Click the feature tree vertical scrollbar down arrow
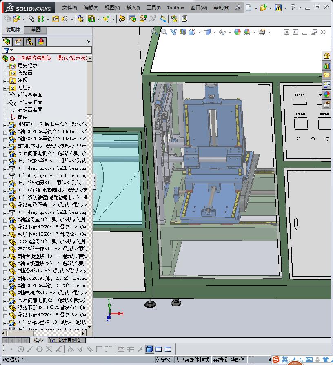This screenshot has height=365, width=333. coord(89,327)
